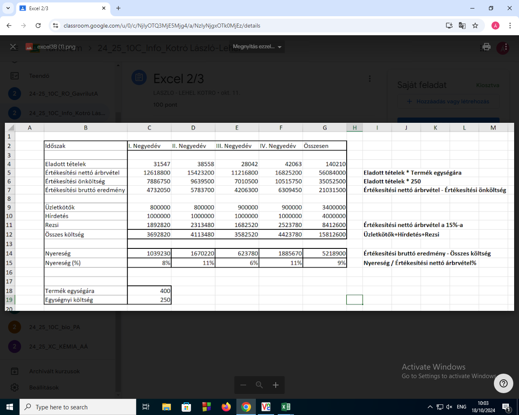Image resolution: width=519 pixels, height=415 pixels.
Task: Click 'Hozzáadás vagy létrehozás' button
Action: [448, 101]
